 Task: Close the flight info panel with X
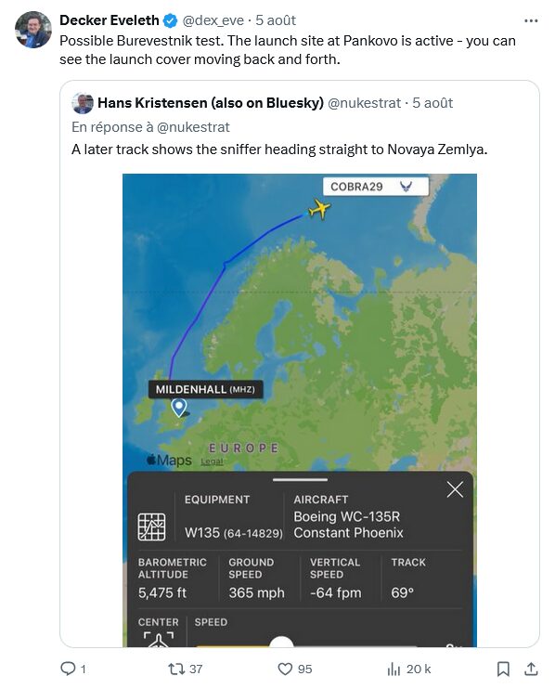coord(455,489)
